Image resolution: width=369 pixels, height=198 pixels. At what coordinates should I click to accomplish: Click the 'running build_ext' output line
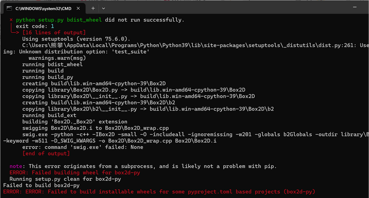(x=49, y=115)
